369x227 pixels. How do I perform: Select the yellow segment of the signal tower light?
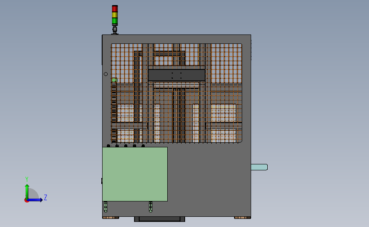[x=114, y=15]
